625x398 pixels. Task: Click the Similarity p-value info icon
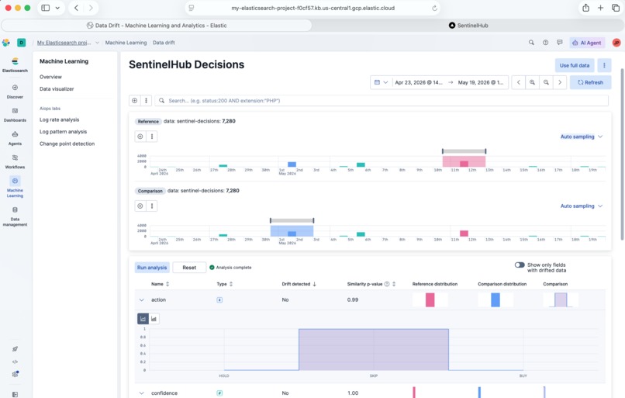point(387,284)
